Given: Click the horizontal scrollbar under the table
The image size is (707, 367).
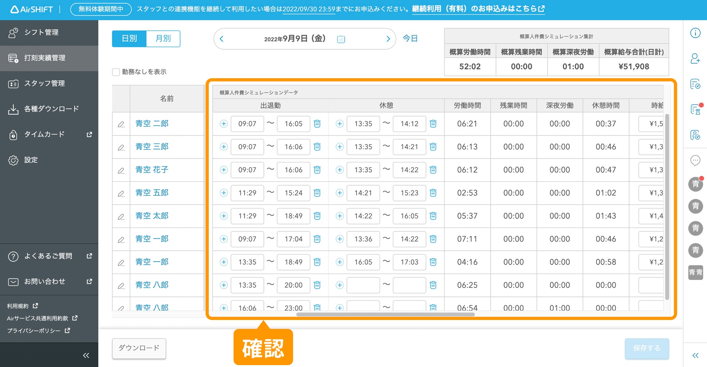Looking at the screenshot, I should click(385, 314).
